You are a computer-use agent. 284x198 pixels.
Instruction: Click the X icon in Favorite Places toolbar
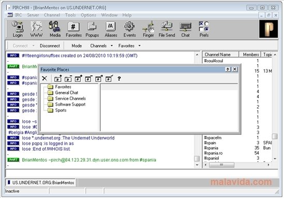44,79
